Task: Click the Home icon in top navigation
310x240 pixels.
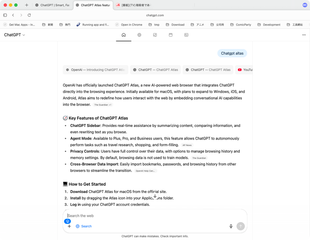Action: [x=124, y=35]
